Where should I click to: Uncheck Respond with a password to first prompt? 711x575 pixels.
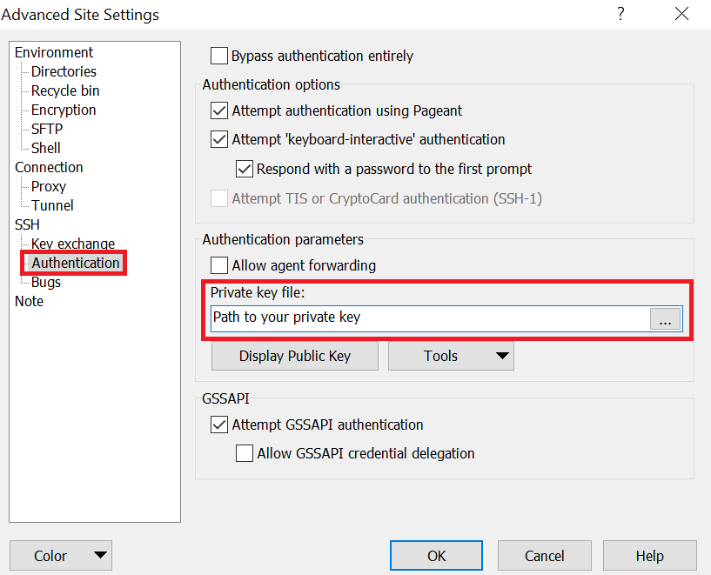pos(245,169)
